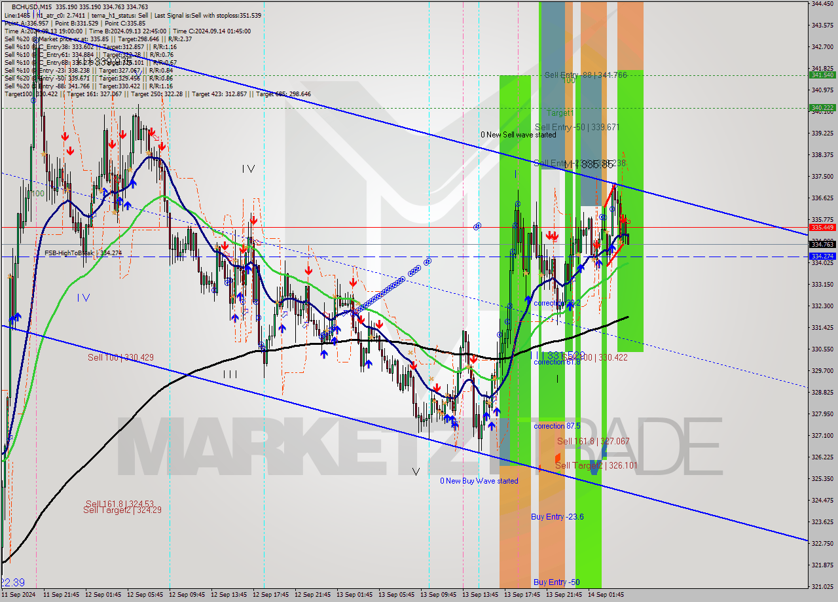
Task: Select the black 334.763 current price tag
Action: click(822, 245)
